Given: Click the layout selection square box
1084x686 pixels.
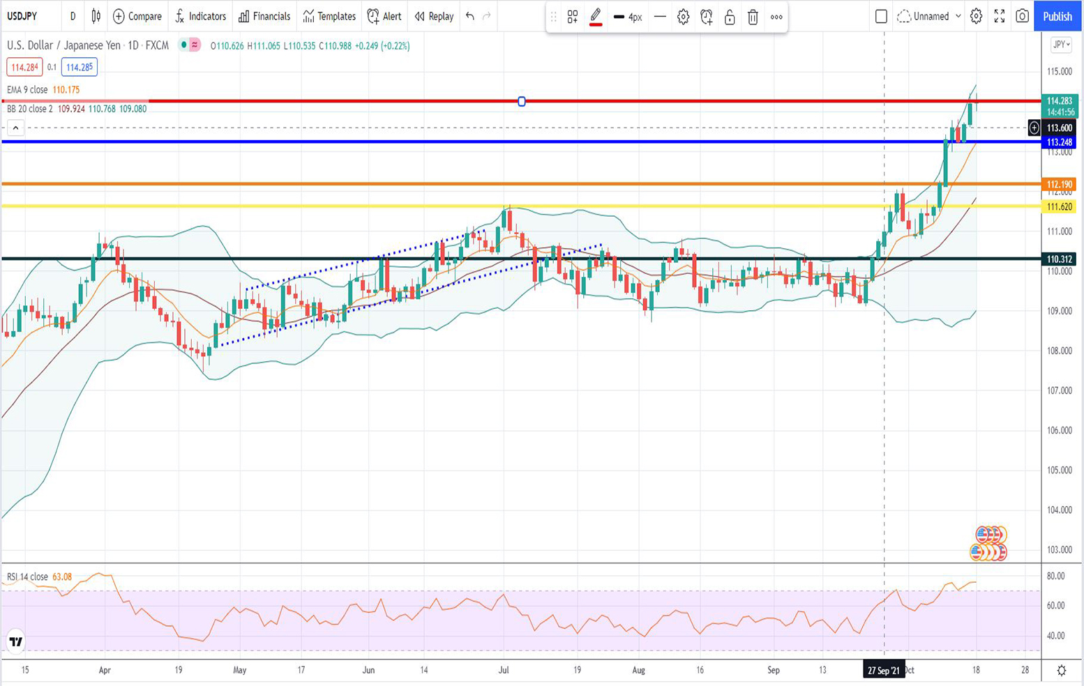Looking at the screenshot, I should pyautogui.click(x=881, y=16).
